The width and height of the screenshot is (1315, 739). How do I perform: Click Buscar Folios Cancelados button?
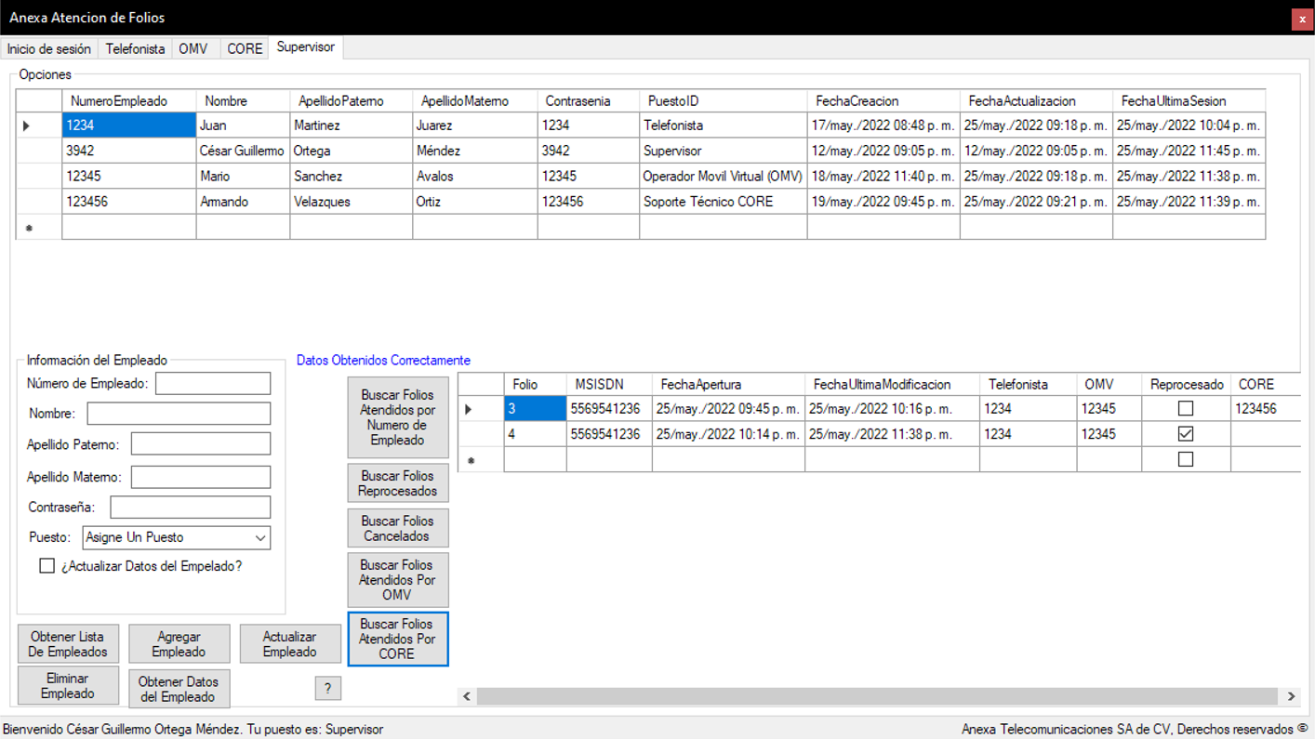click(x=397, y=528)
